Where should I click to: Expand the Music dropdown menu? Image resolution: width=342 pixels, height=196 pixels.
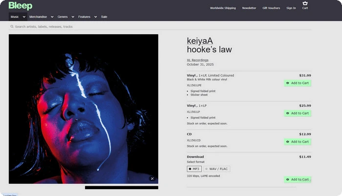[18, 17]
